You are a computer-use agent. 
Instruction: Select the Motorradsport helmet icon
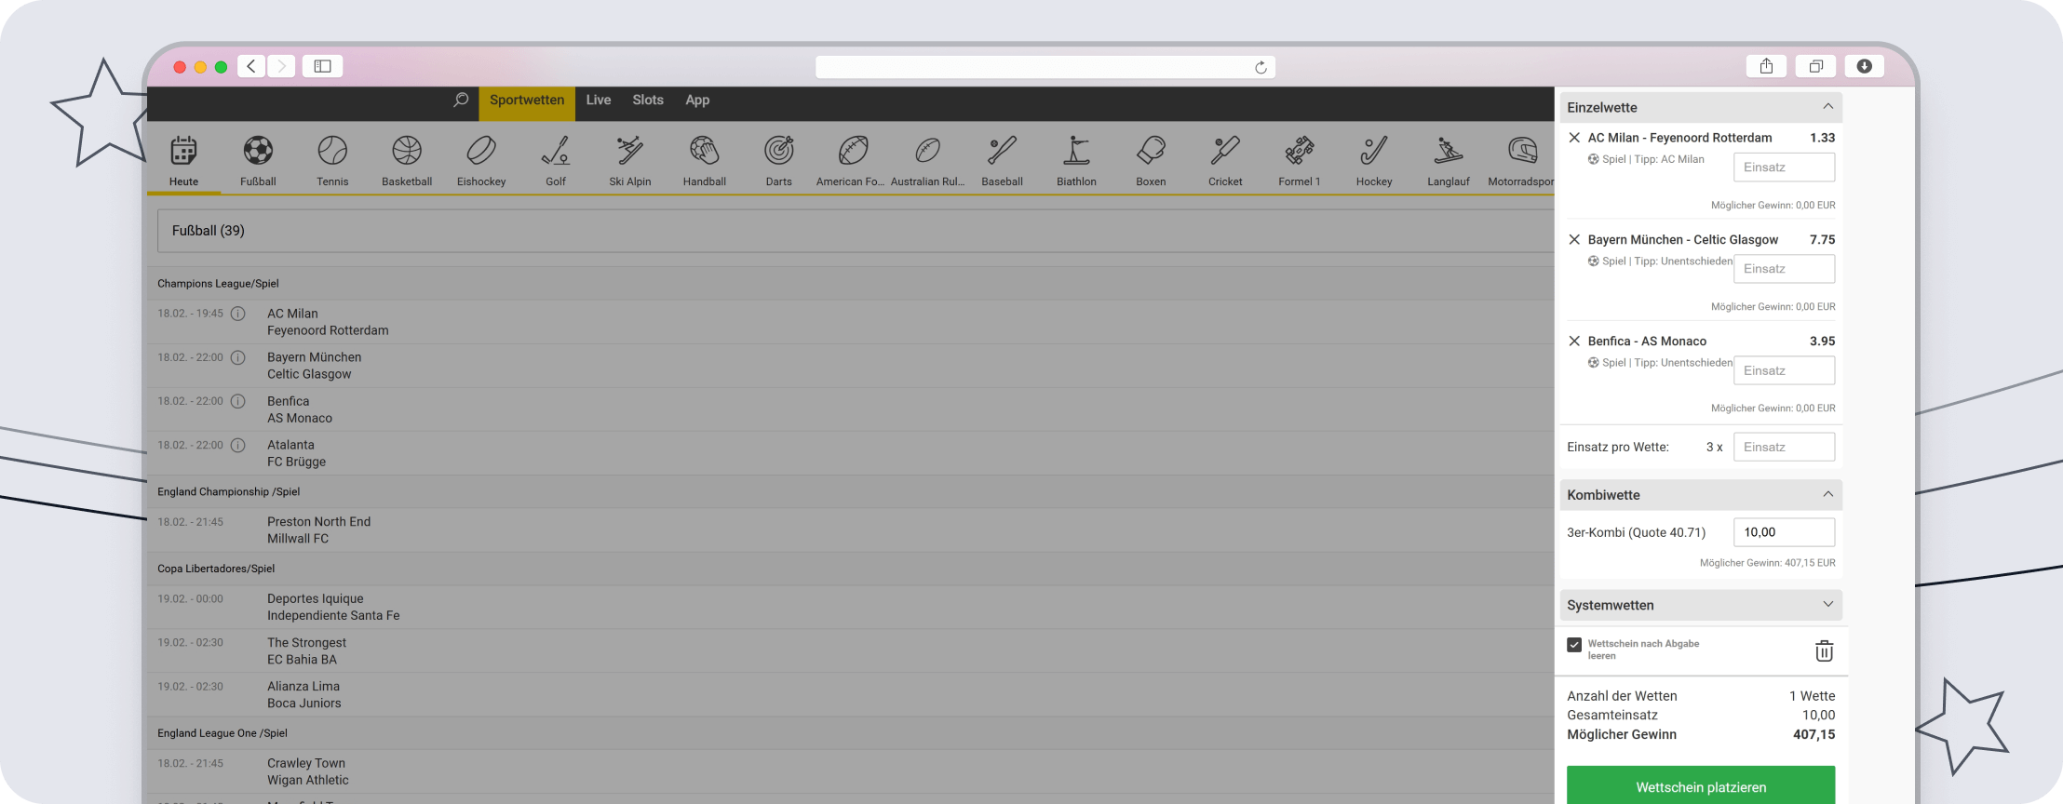pos(1523,151)
